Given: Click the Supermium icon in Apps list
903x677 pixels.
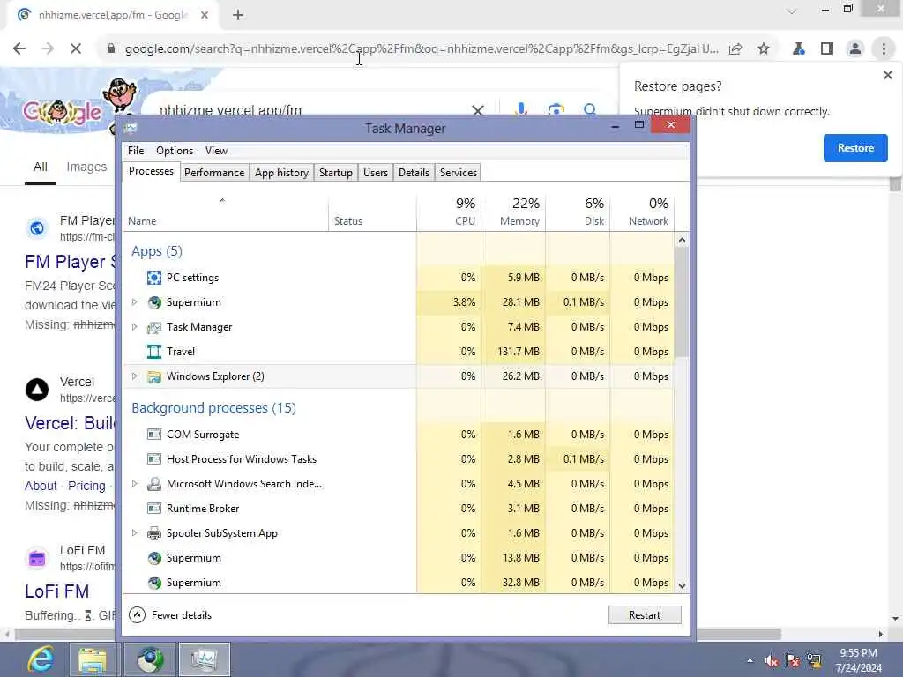Looking at the screenshot, I should pos(153,302).
